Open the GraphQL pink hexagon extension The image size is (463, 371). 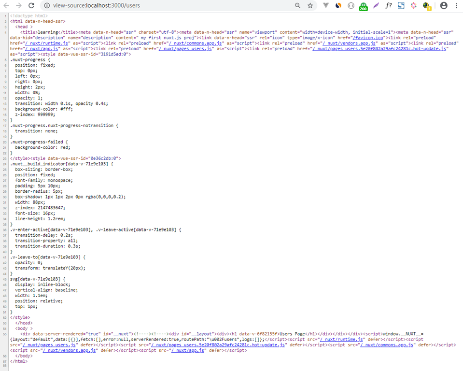[x=414, y=5]
